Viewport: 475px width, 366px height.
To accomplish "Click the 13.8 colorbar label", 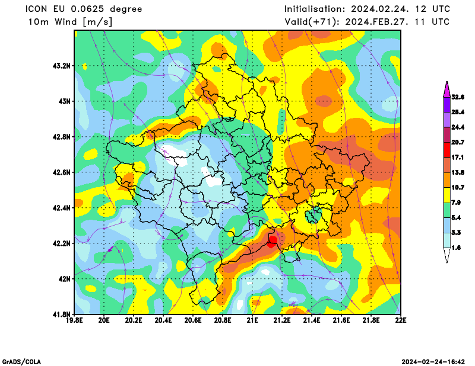I will 457,172.
